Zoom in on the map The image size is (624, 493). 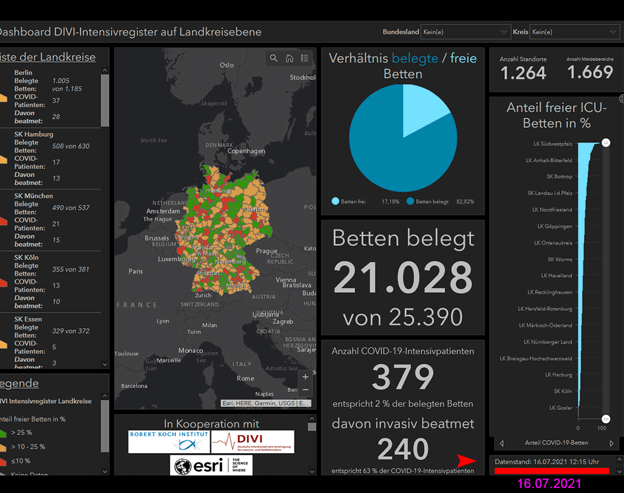click(x=305, y=377)
